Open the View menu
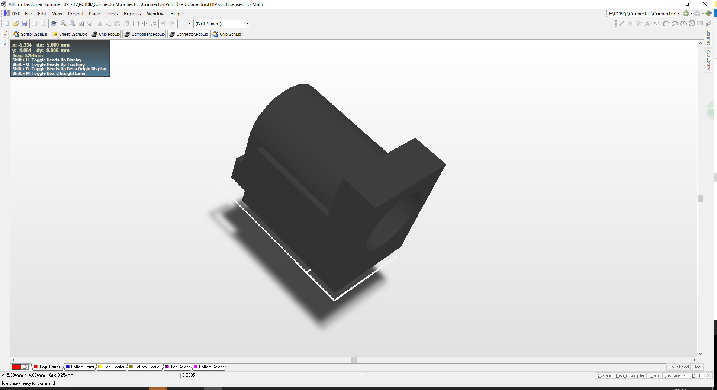 tap(57, 13)
